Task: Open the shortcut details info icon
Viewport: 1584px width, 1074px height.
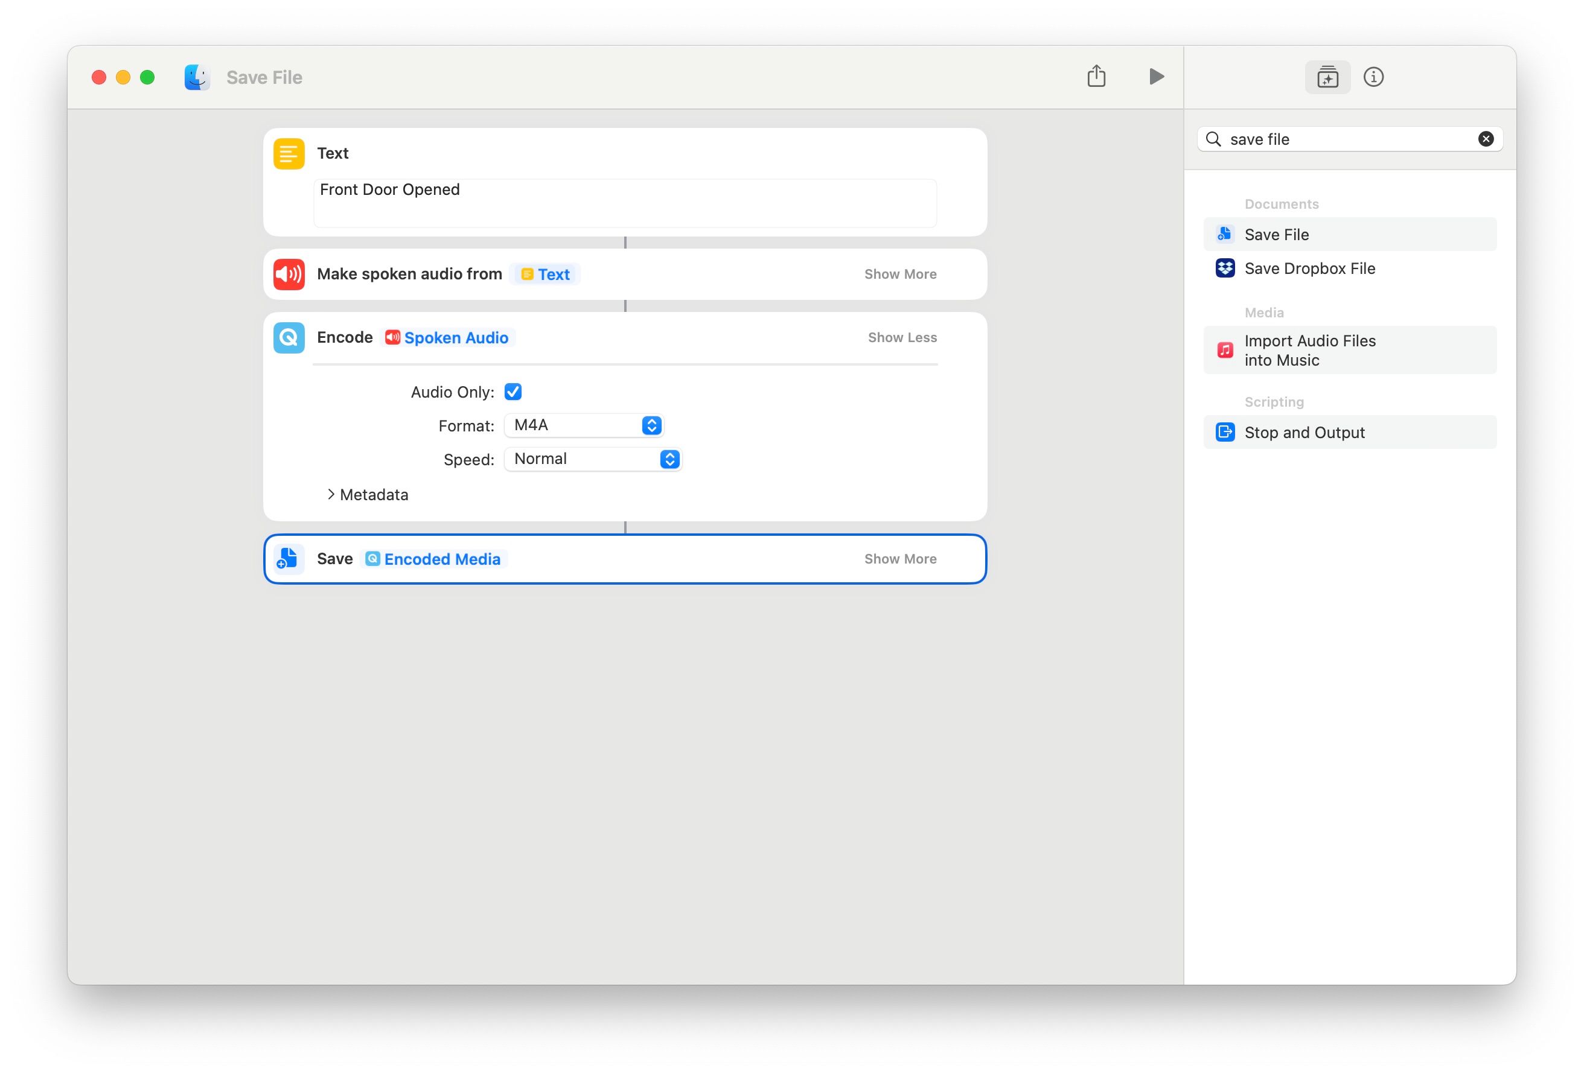Action: [x=1374, y=76]
